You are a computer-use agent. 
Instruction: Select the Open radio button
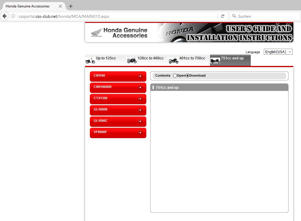(175, 76)
